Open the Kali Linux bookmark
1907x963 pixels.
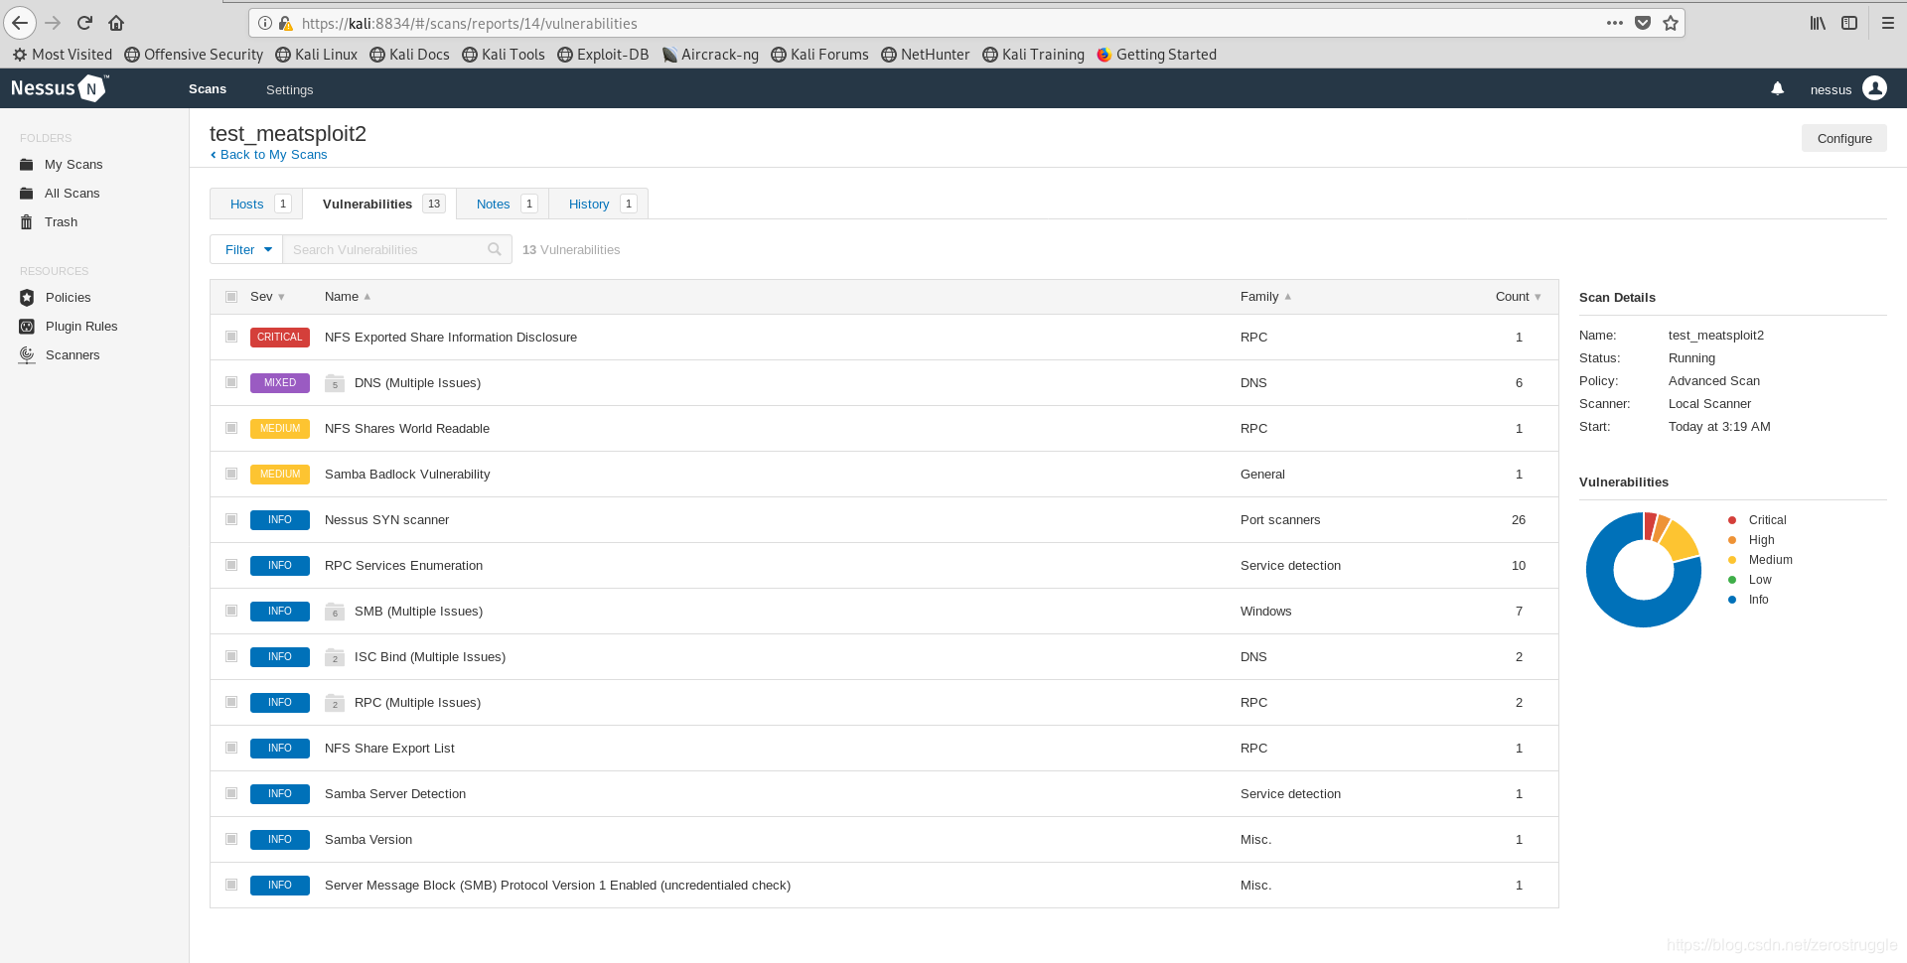316,55
